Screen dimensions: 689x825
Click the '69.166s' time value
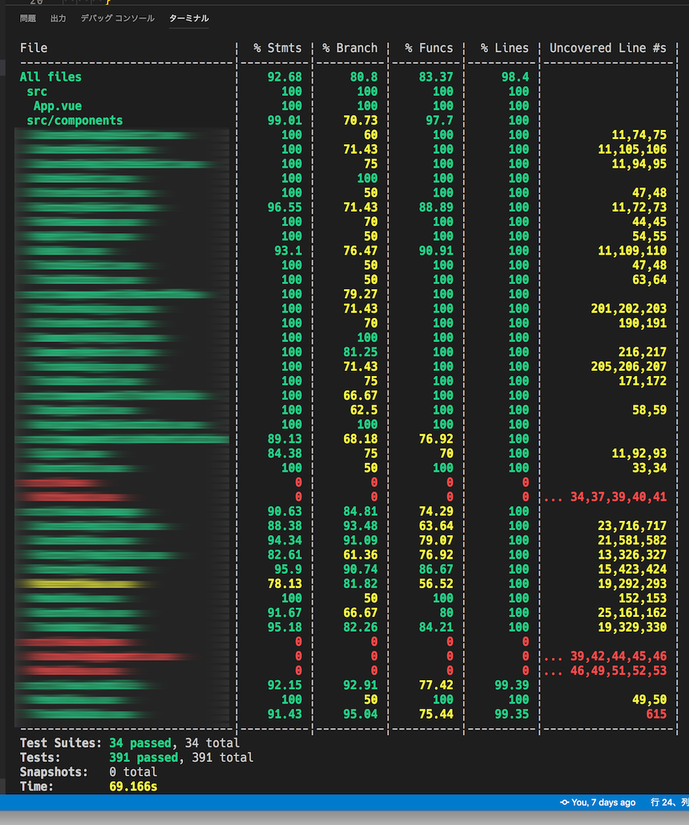click(133, 786)
